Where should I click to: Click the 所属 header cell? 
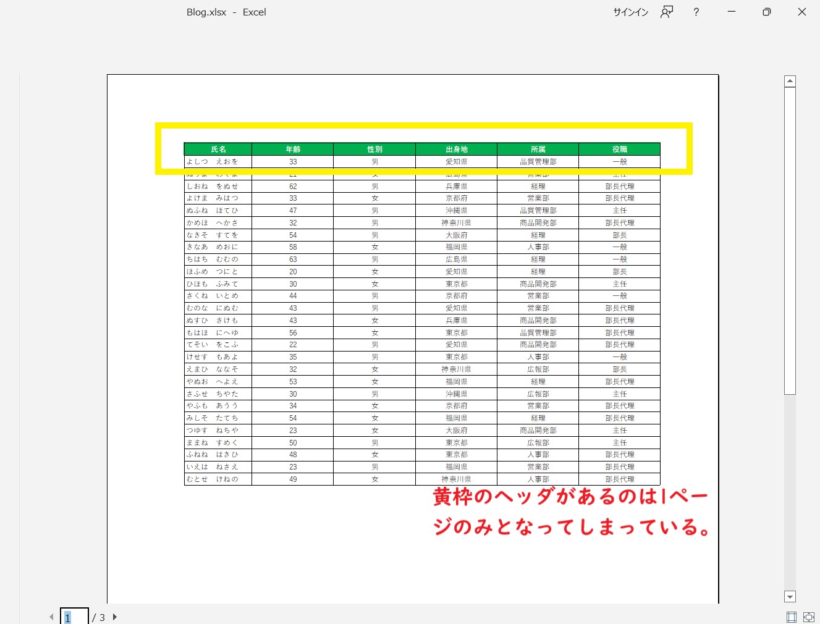click(x=538, y=150)
